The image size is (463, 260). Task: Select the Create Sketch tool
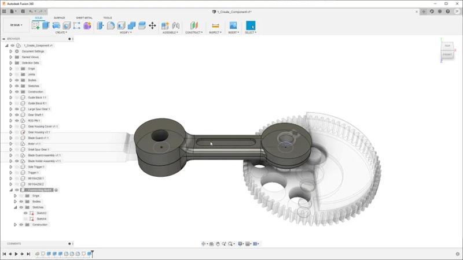pyautogui.click(x=36, y=25)
